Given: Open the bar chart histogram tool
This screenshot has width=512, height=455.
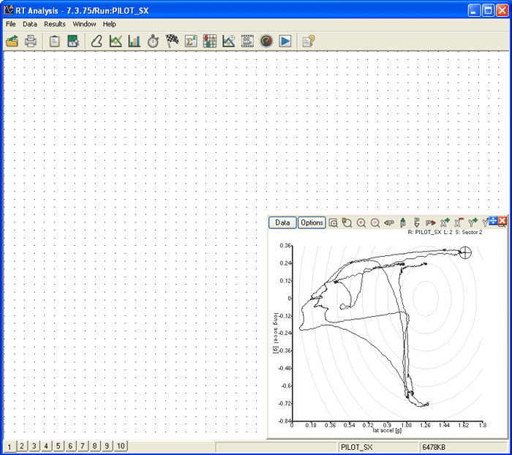Looking at the screenshot, I should coord(134,41).
